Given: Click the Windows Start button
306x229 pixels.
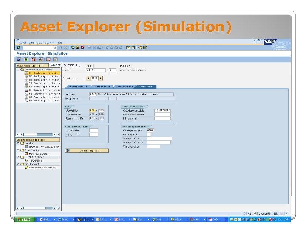Looking at the screenshot, I should click(x=25, y=220).
